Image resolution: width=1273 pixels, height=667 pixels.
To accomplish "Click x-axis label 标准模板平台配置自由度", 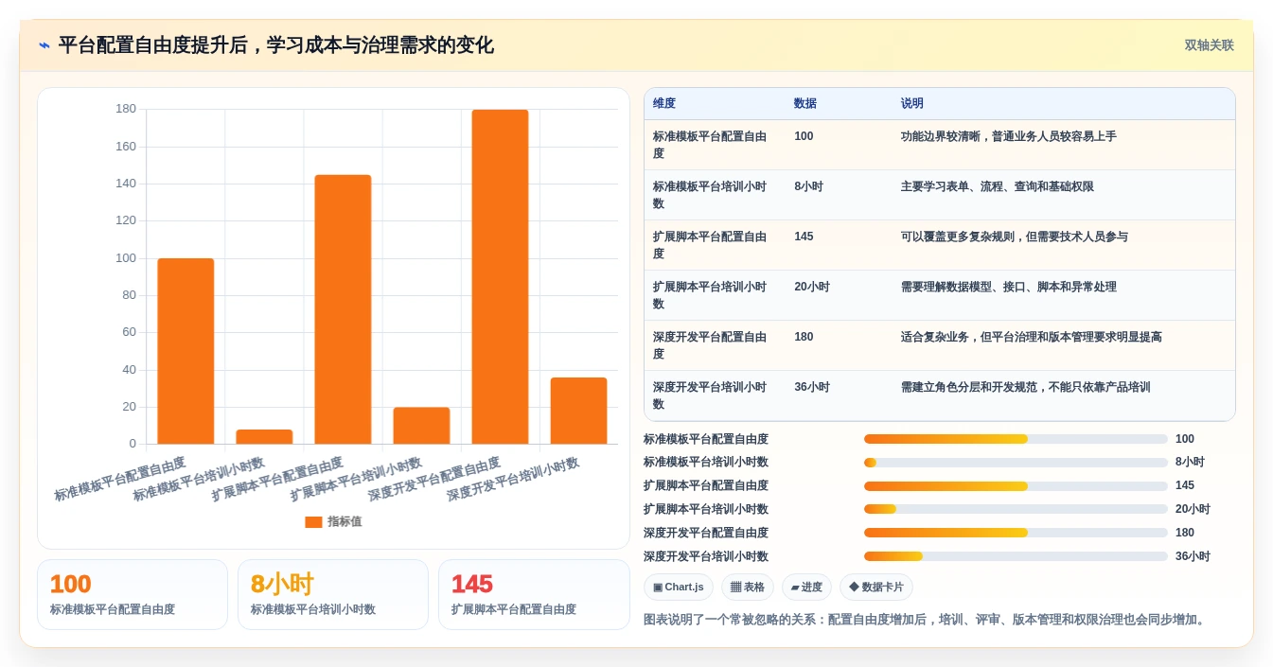I will (x=121, y=479).
